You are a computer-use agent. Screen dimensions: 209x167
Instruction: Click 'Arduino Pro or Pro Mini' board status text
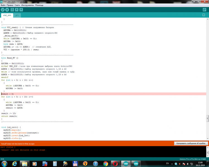[193, 159]
